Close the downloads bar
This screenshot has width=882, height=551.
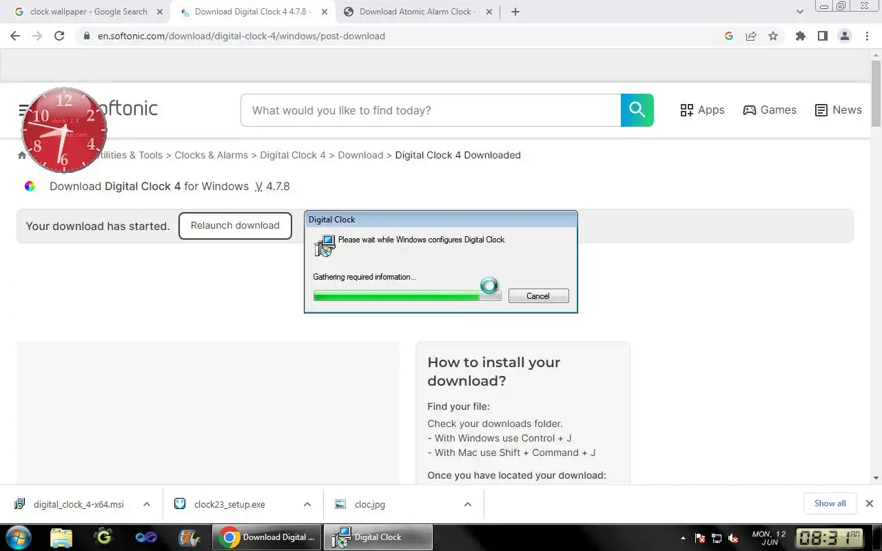point(869,503)
